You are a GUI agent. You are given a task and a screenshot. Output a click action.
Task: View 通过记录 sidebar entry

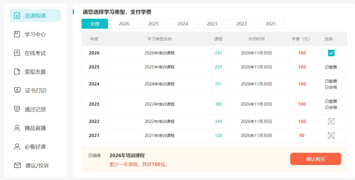35,109
